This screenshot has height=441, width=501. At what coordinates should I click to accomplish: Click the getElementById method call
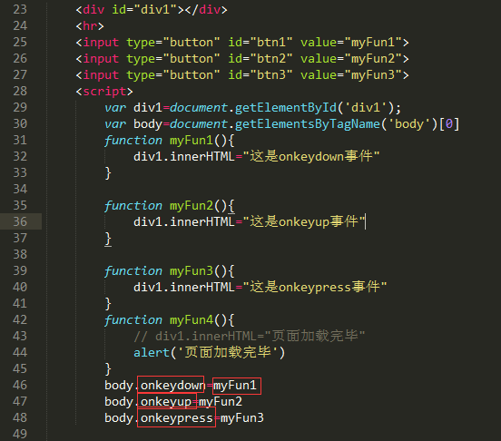tap(286, 108)
